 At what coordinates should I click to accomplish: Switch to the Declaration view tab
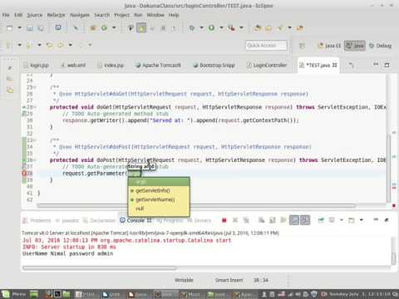[100, 221]
